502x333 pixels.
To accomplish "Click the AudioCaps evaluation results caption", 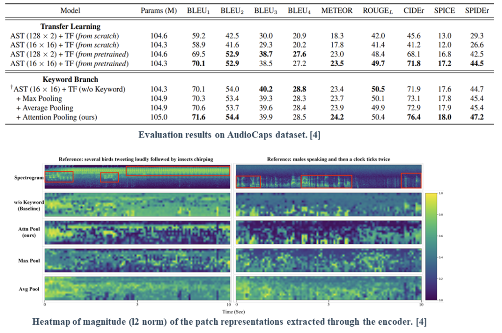I will (229, 136).
